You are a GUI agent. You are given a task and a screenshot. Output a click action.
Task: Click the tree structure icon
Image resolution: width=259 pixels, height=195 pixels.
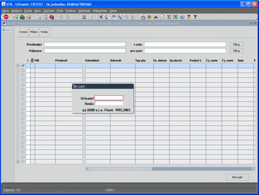133,17
